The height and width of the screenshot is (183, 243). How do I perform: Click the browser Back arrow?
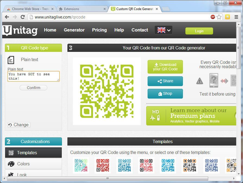click(7, 17)
